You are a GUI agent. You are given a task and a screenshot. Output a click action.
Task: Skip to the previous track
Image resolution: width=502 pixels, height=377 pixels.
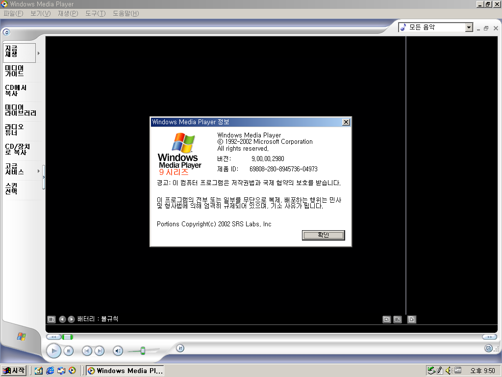point(87,351)
